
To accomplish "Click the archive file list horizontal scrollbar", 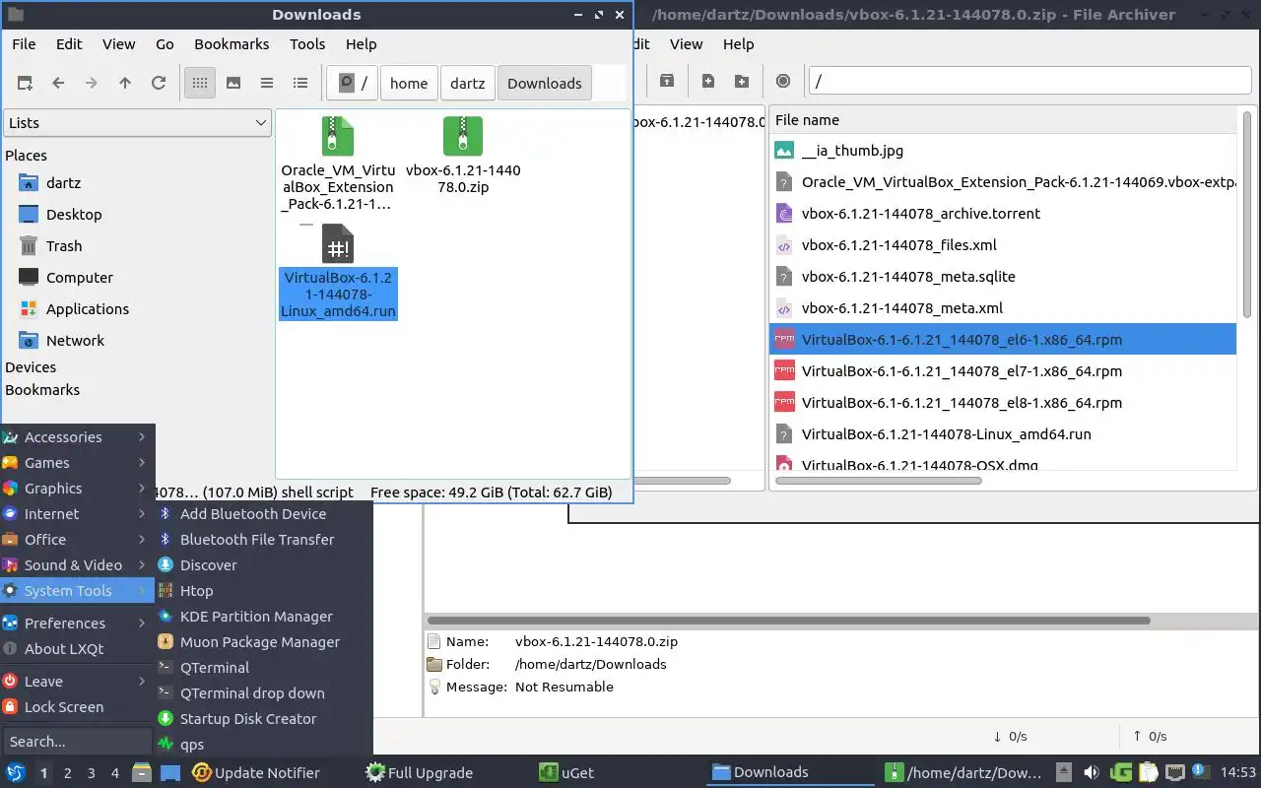I will (x=879, y=481).
